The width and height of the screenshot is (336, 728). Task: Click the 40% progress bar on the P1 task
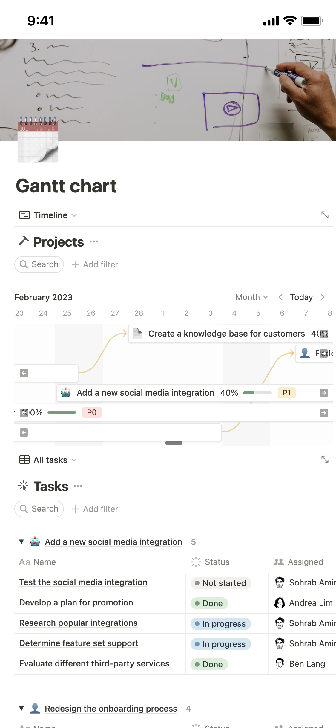257,393
